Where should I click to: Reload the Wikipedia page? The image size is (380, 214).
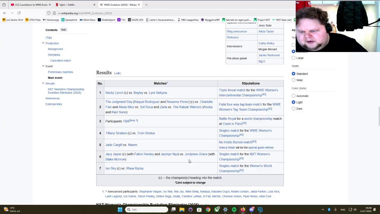click(19, 13)
